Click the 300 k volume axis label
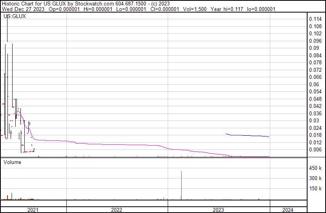Viewport: 326px width, 213px height. coord(316,178)
